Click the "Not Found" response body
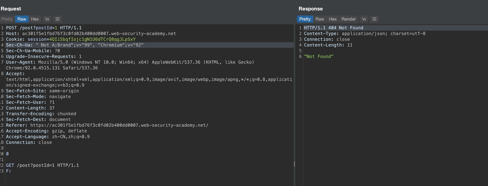The height and width of the screenshot is (186, 488). coord(319,57)
